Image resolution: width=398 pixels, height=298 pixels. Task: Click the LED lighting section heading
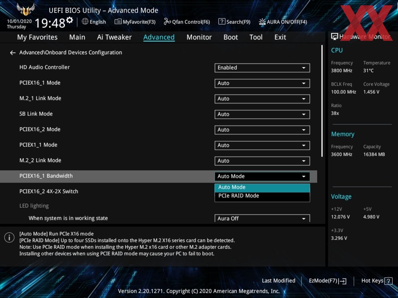34,206
